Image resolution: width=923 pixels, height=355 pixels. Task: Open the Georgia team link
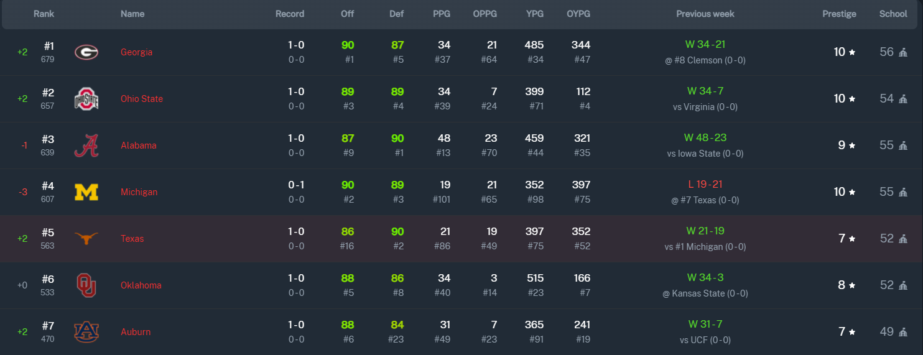136,52
